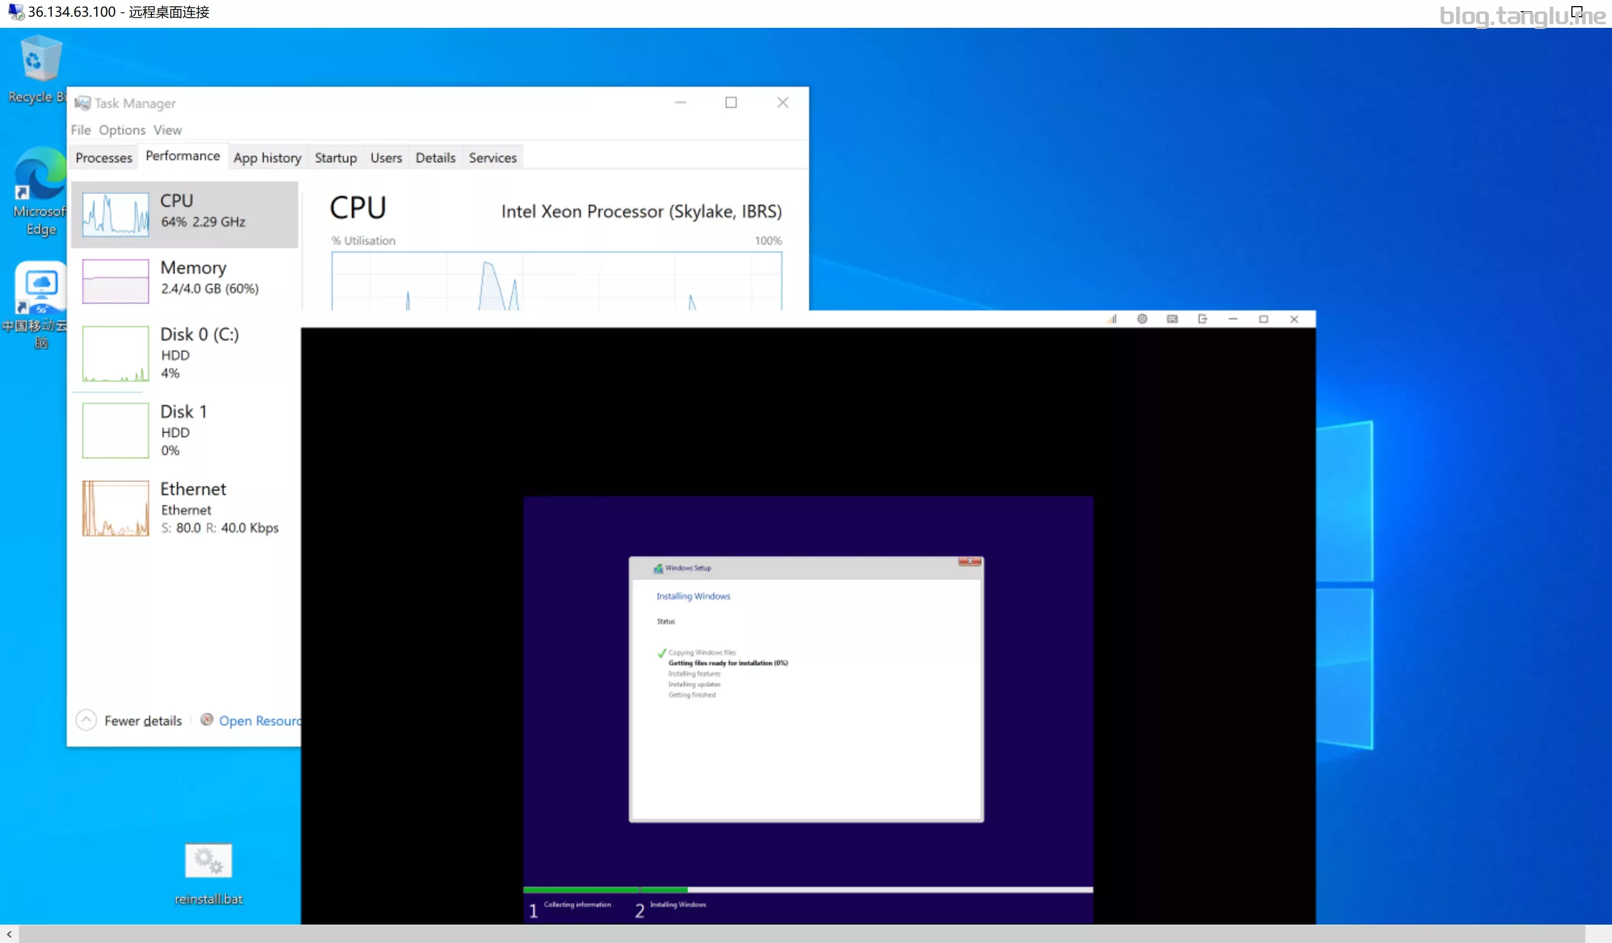Select the Disk 0 (C:) performance item
1612x943 pixels.
(185, 353)
